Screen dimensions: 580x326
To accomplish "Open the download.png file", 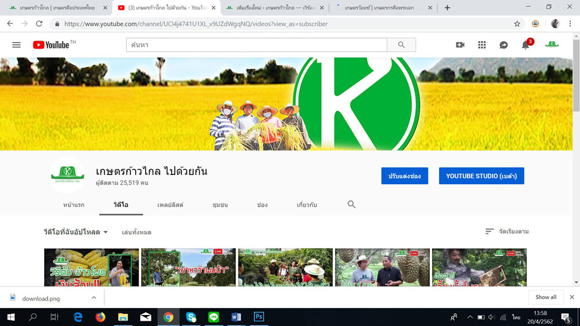I will 41,298.
